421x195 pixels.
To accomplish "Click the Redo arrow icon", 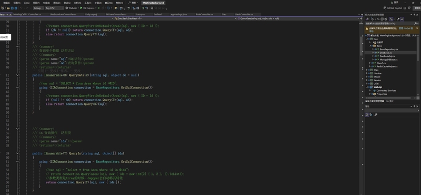I will [x=27, y=8].
